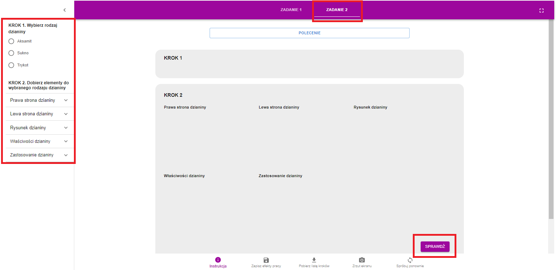556x270 pixels.
Task: Click the SPRAWDŹ button
Action: (x=435, y=246)
